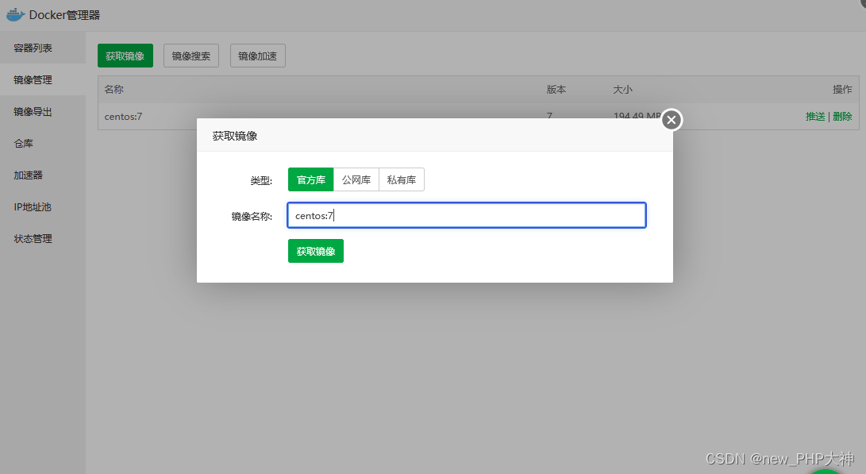The height and width of the screenshot is (474, 866).
Task: Click the 大小 column header
Action: click(622, 90)
